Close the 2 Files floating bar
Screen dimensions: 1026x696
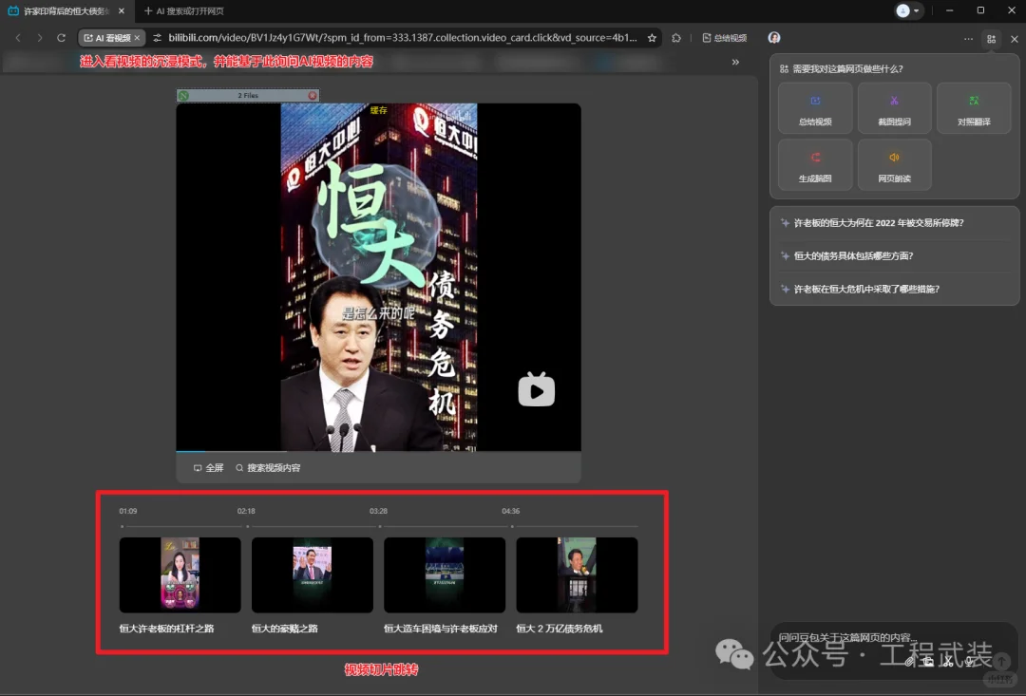tap(313, 96)
